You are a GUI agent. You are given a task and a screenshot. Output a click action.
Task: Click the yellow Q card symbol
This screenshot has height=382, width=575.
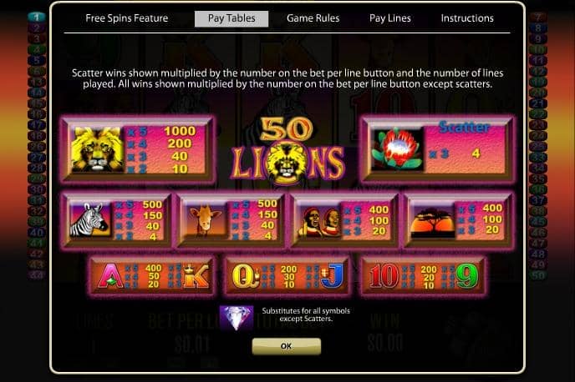click(245, 275)
